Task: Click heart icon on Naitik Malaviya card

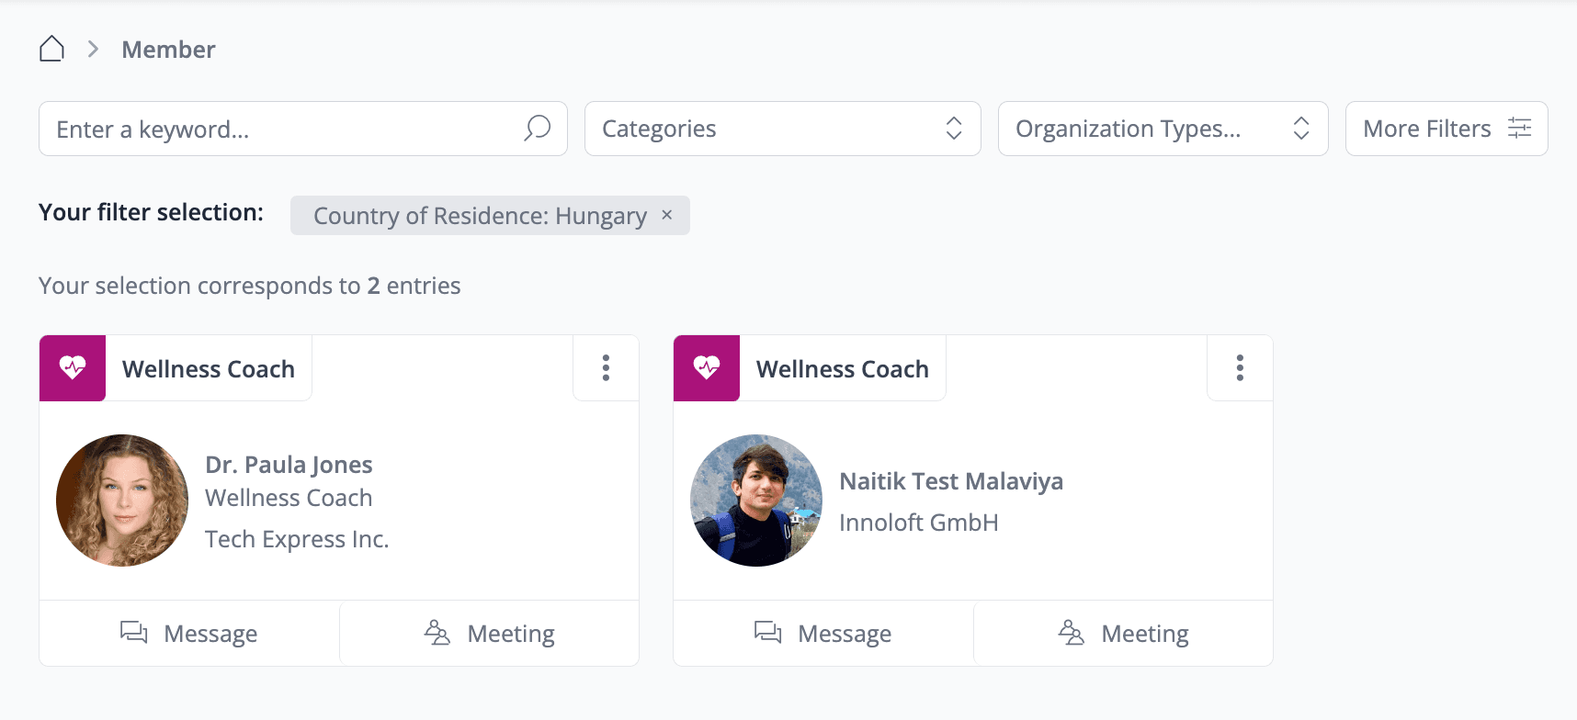Action: [707, 368]
